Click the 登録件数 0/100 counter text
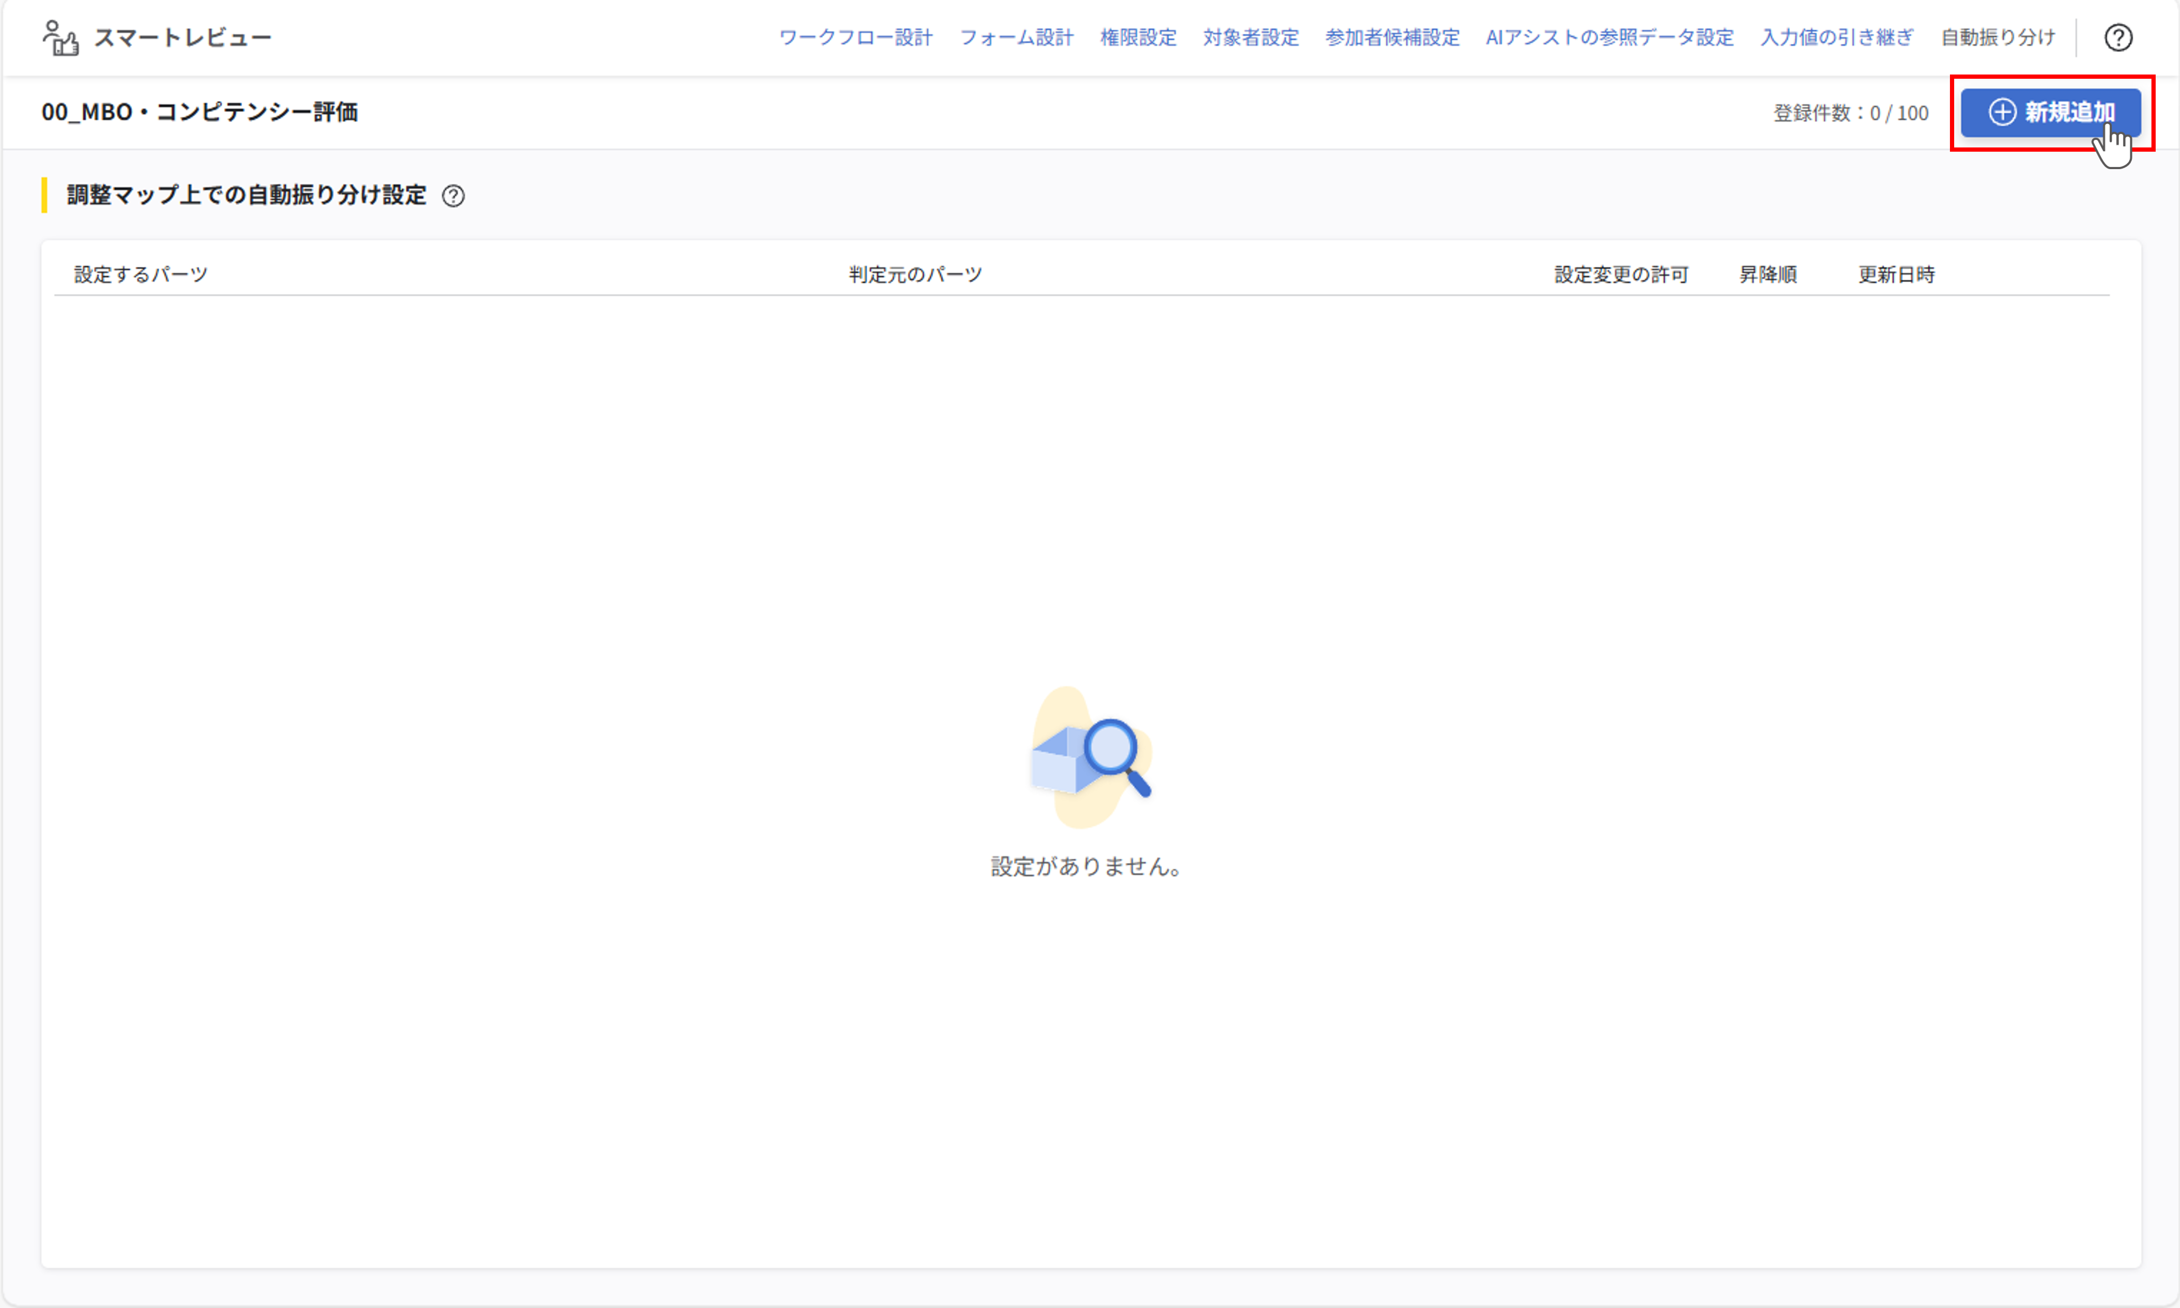Image resolution: width=2180 pixels, height=1308 pixels. coord(1851,112)
